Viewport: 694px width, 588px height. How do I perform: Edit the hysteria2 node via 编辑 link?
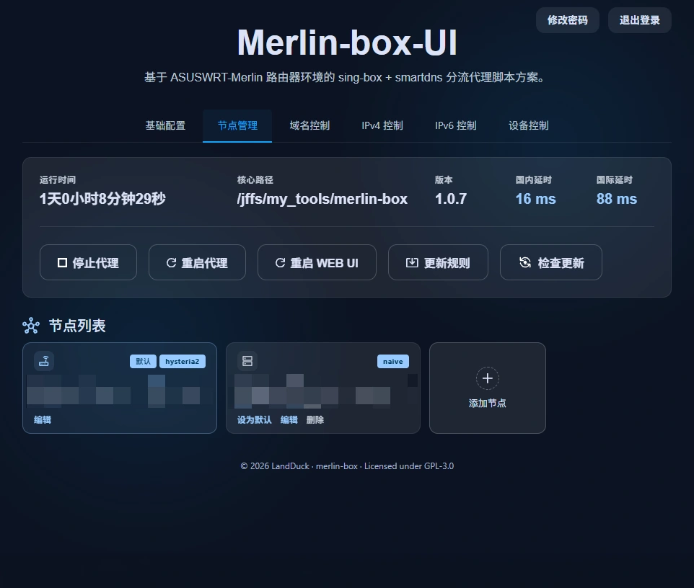(43, 419)
